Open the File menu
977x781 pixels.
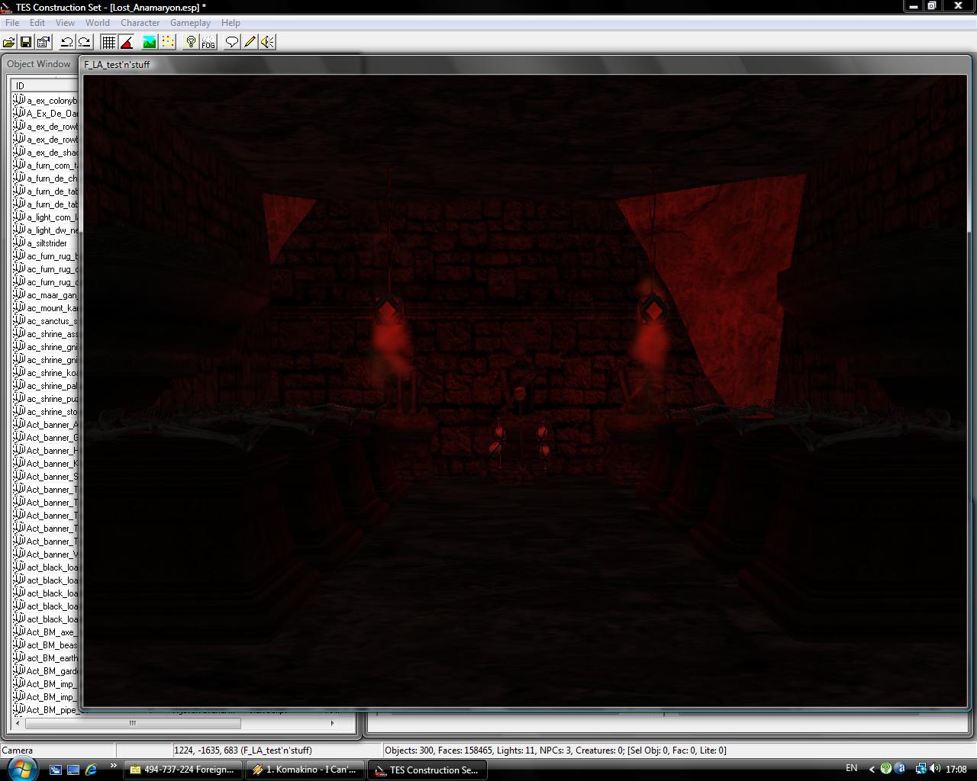point(12,23)
